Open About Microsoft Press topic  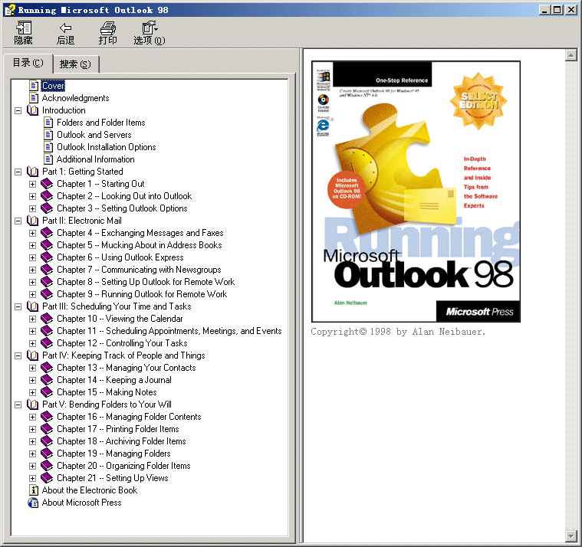coord(81,502)
